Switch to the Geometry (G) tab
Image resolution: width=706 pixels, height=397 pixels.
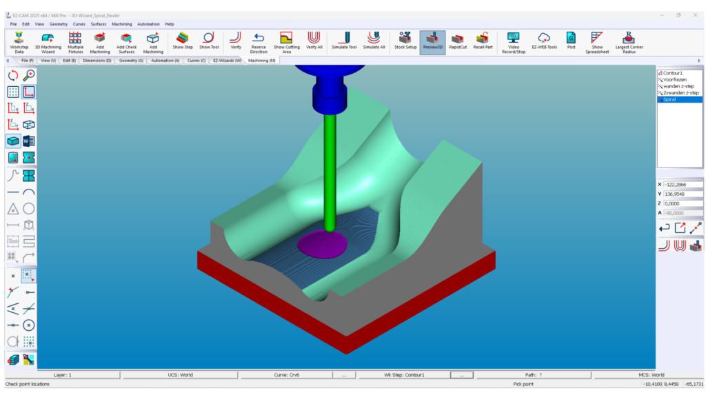tap(131, 61)
